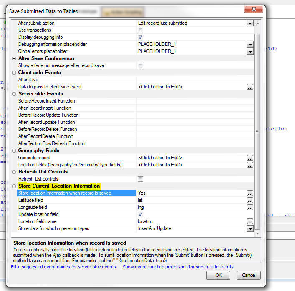
Task: Select Location field name label
Action: (x=38, y=221)
